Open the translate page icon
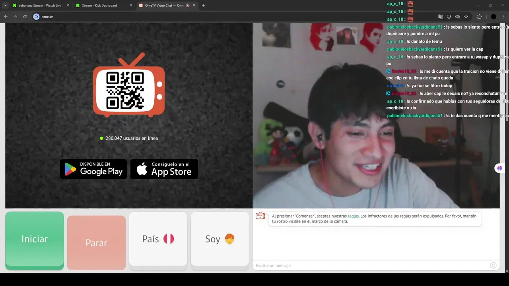The height and width of the screenshot is (286, 509). pyautogui.click(x=440, y=17)
